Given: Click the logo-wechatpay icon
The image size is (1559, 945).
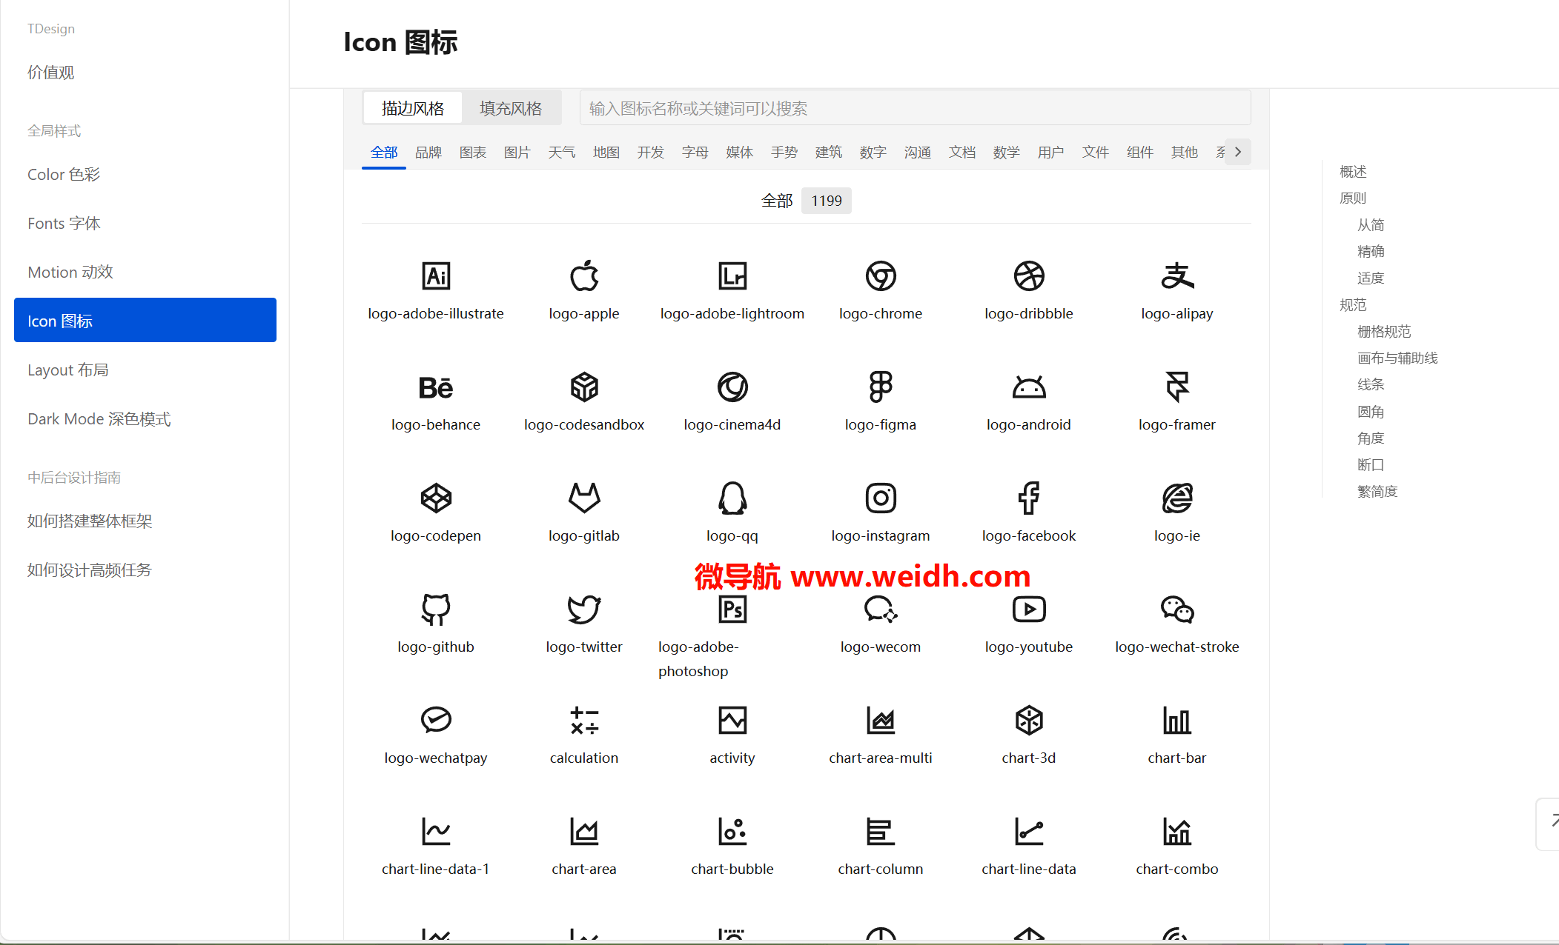Looking at the screenshot, I should pyautogui.click(x=436, y=720).
